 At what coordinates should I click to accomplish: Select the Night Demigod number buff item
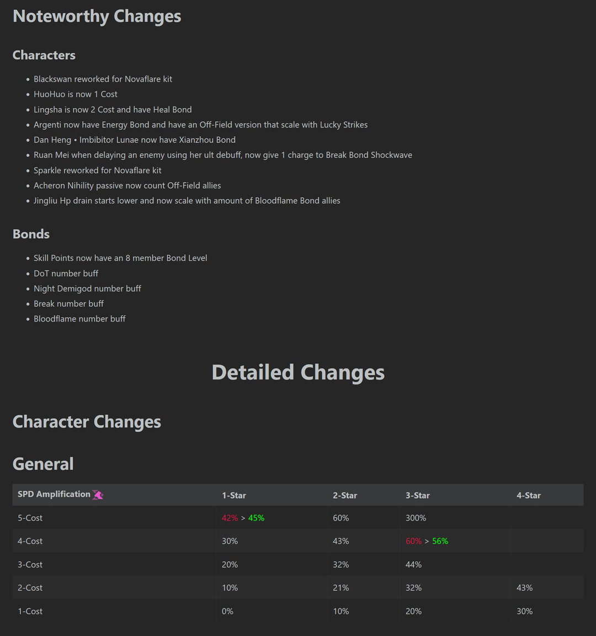[x=87, y=288]
